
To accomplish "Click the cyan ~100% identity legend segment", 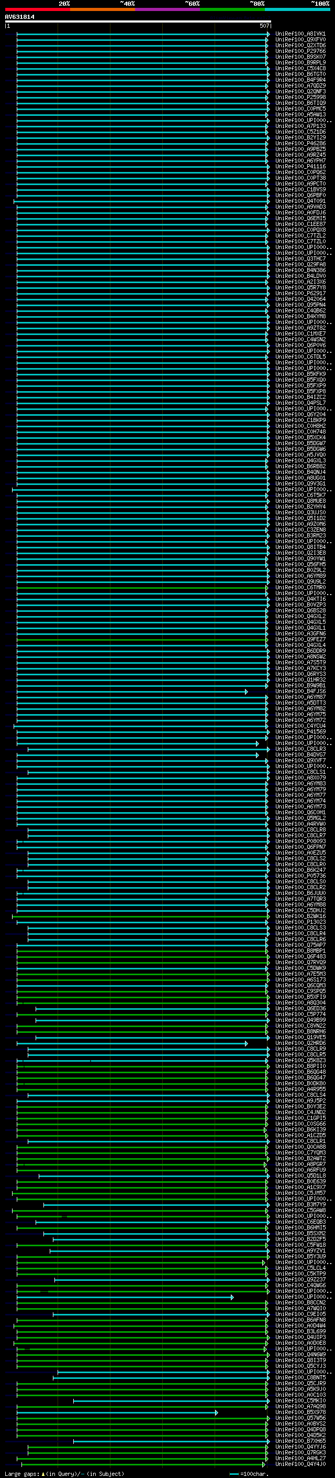I will 297,9.
